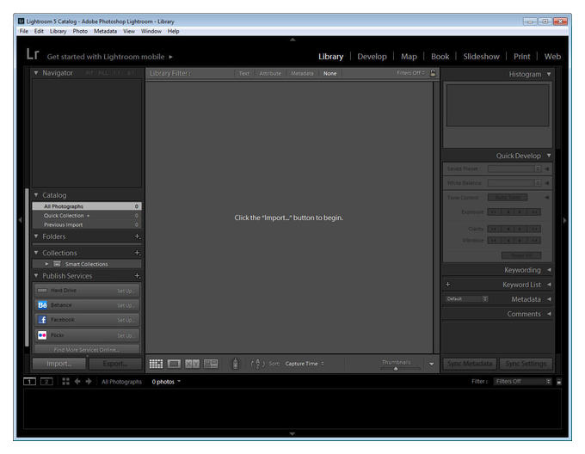
Task: Toggle the sort direction icon
Action: [258, 364]
